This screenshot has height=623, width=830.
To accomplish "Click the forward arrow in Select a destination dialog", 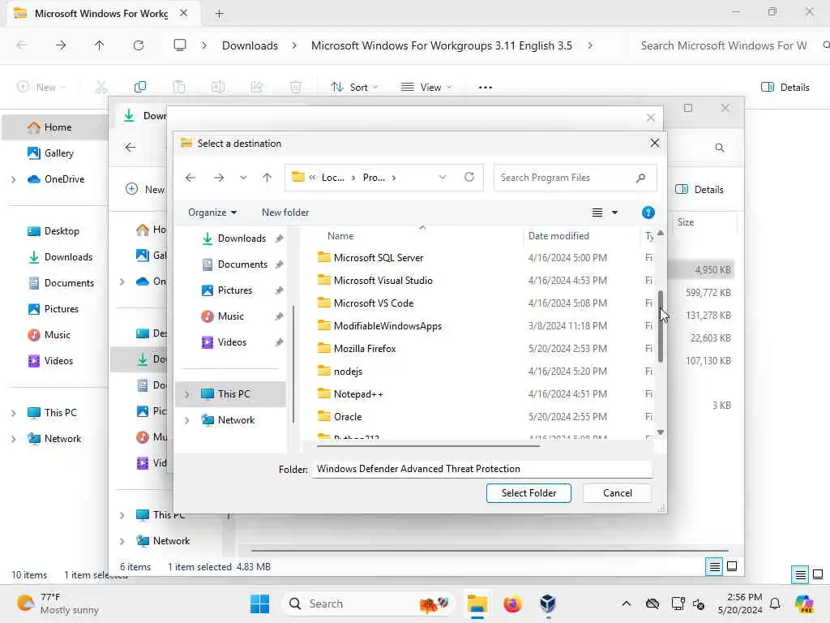I will coord(219,178).
